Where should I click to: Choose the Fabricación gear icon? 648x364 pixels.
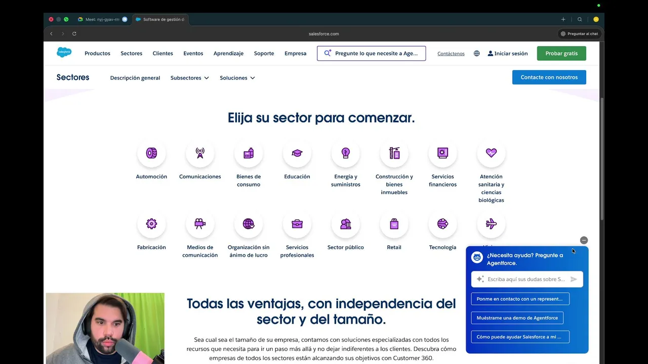(151, 224)
